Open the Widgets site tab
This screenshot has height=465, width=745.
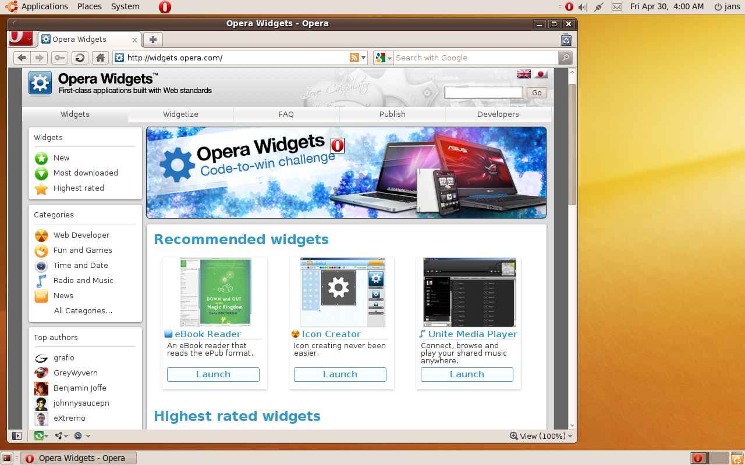75,115
